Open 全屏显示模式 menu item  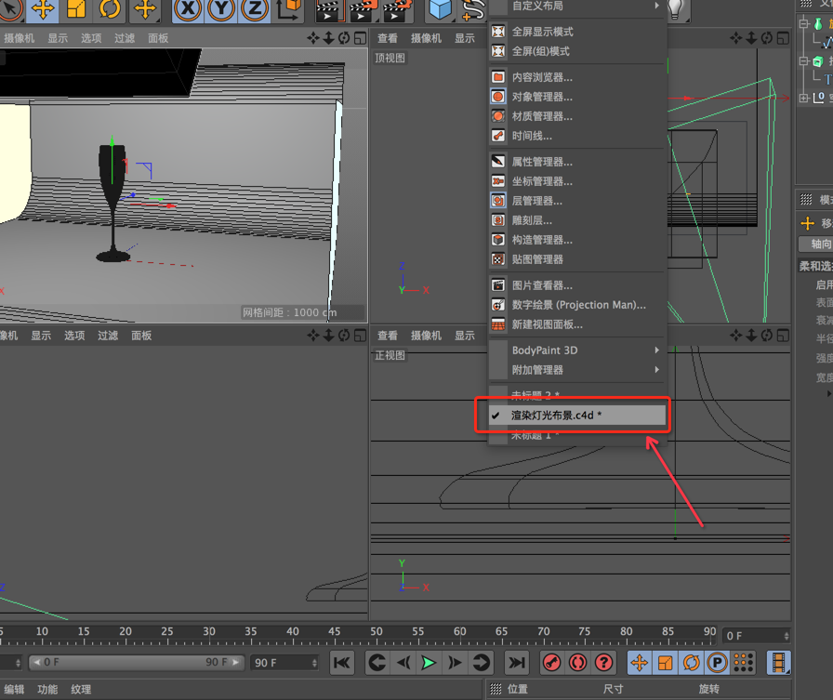(x=577, y=32)
